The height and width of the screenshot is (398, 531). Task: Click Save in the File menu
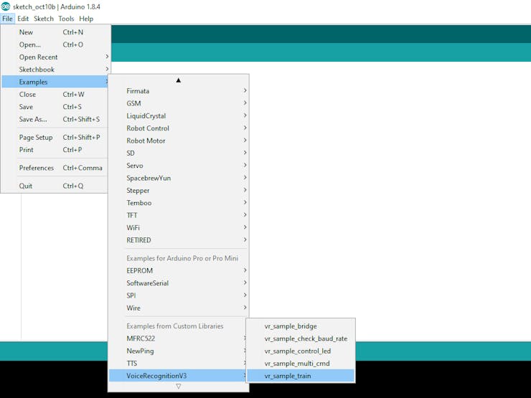point(55,107)
